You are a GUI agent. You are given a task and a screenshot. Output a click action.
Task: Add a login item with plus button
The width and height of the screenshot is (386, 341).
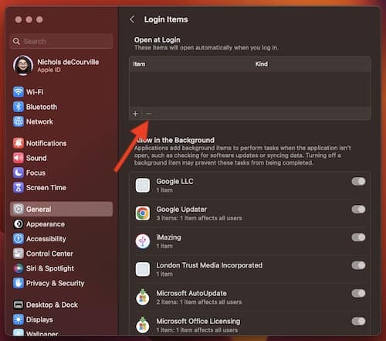click(x=135, y=114)
